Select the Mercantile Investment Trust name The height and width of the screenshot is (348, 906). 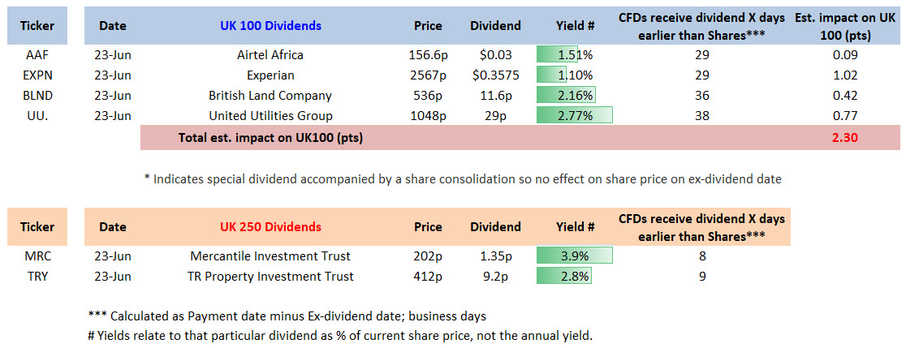pos(270,256)
